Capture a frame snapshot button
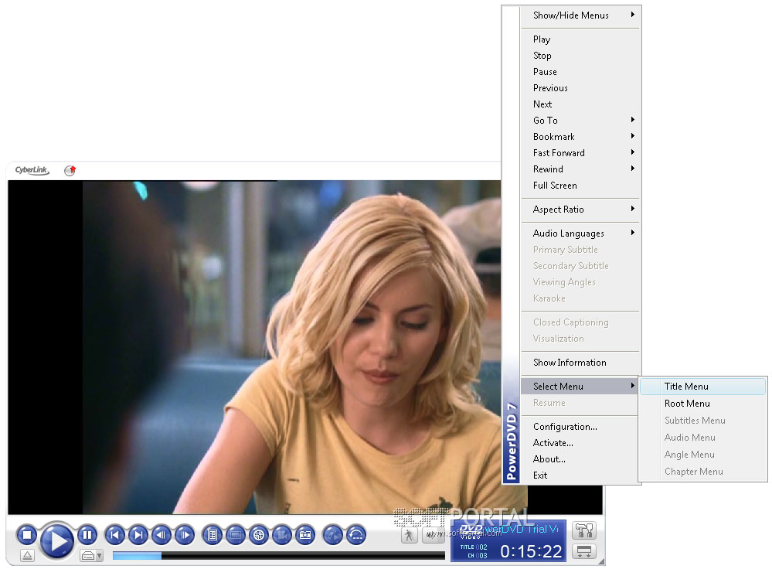 tap(305, 534)
